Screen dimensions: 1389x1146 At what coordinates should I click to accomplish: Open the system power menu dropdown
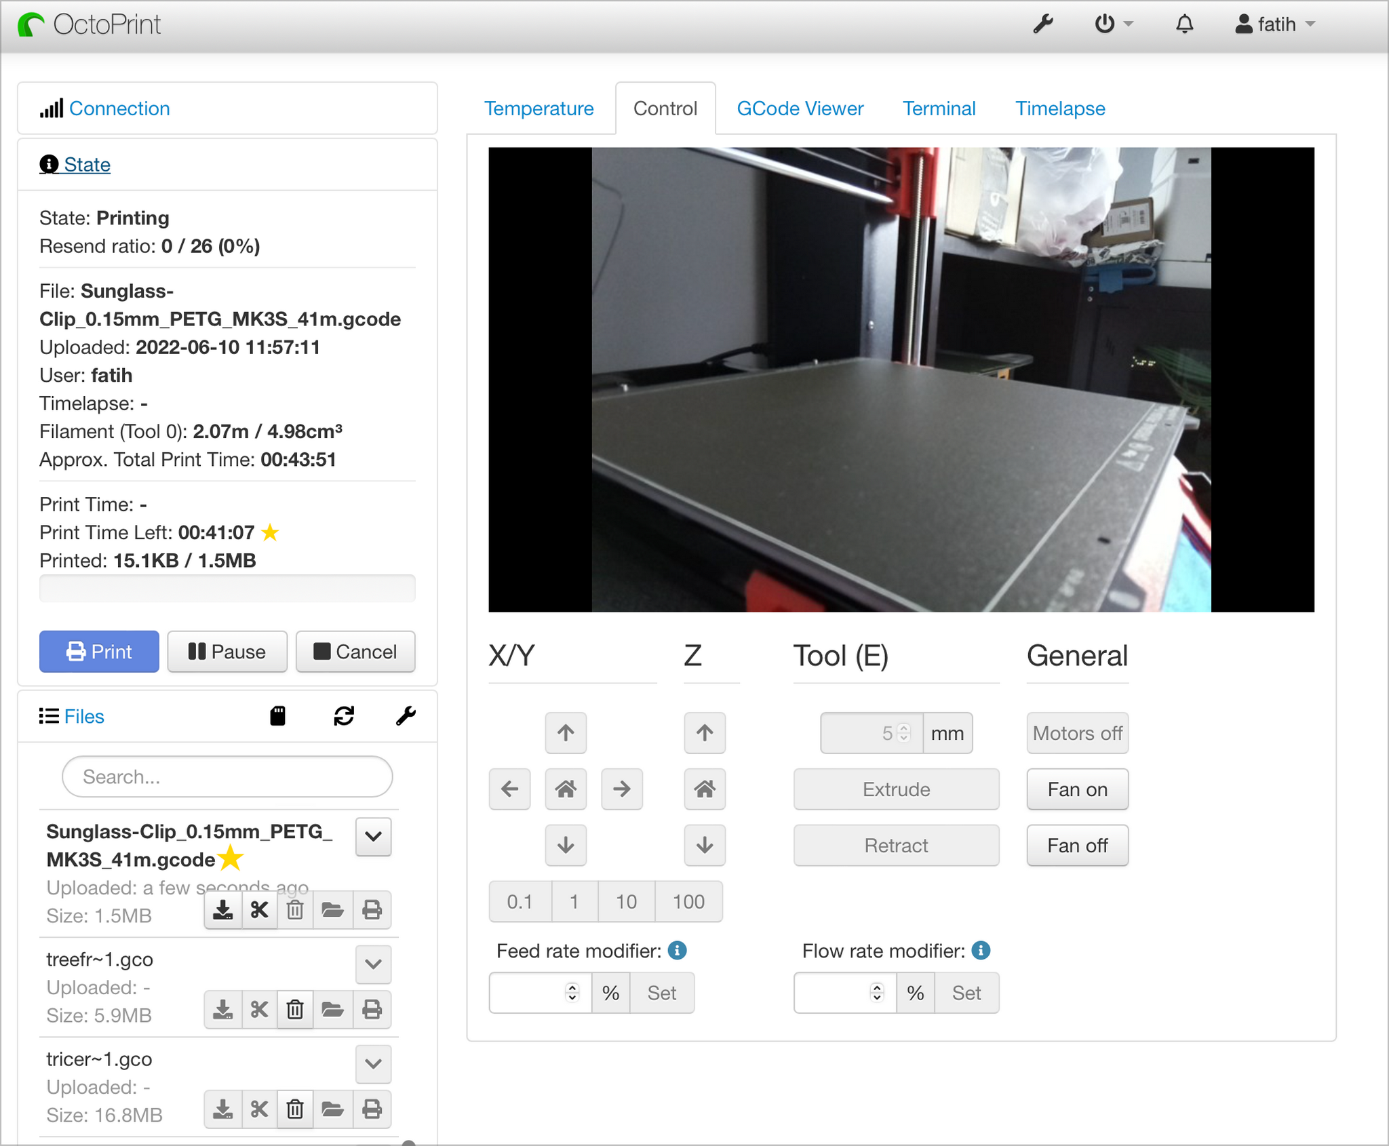1113,24
